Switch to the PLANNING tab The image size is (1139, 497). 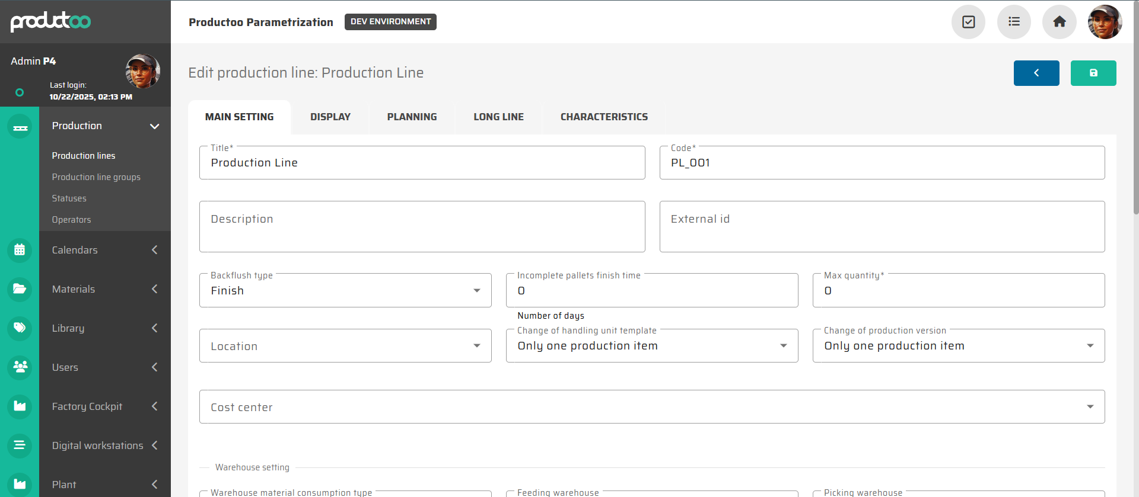coord(412,117)
